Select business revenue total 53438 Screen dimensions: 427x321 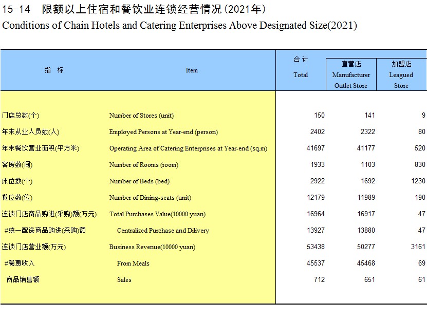coord(315,247)
